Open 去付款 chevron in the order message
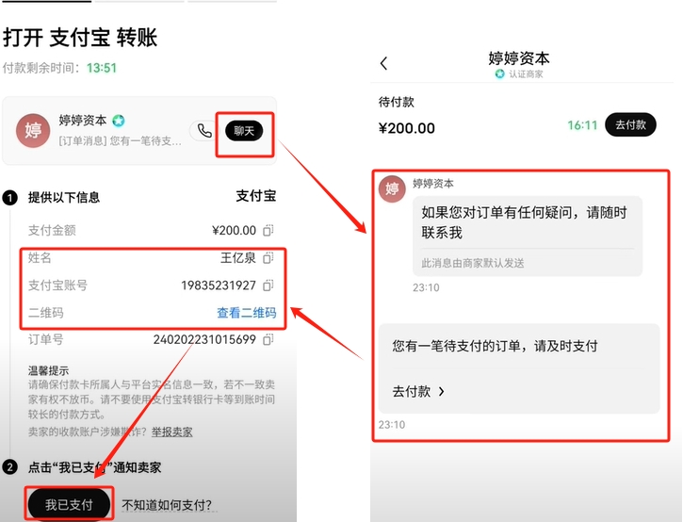683x522 pixels. 418,391
